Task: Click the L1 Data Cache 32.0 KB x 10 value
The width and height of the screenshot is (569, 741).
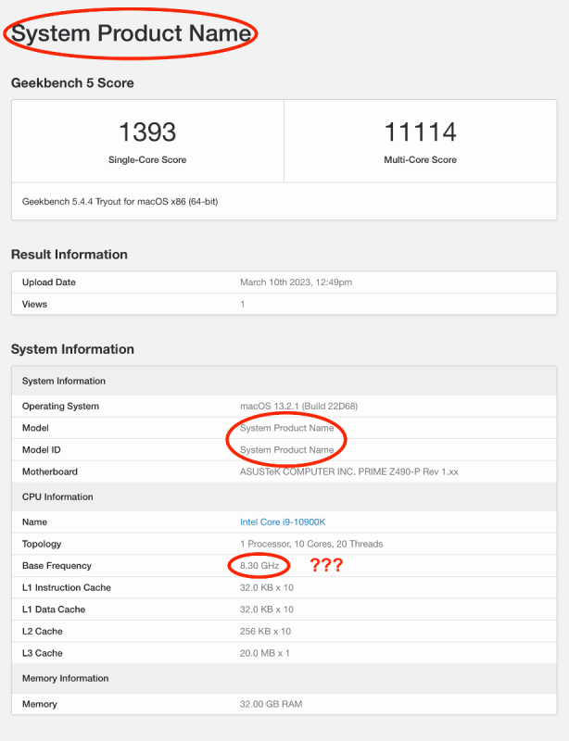Action: click(267, 609)
